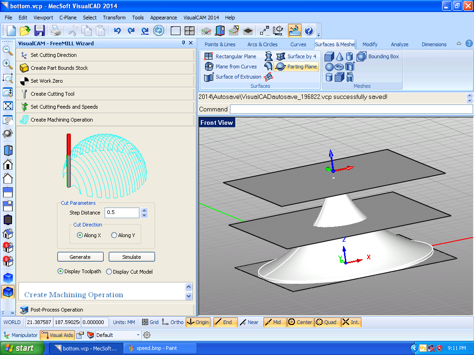Toggle End snap

click(x=225, y=322)
